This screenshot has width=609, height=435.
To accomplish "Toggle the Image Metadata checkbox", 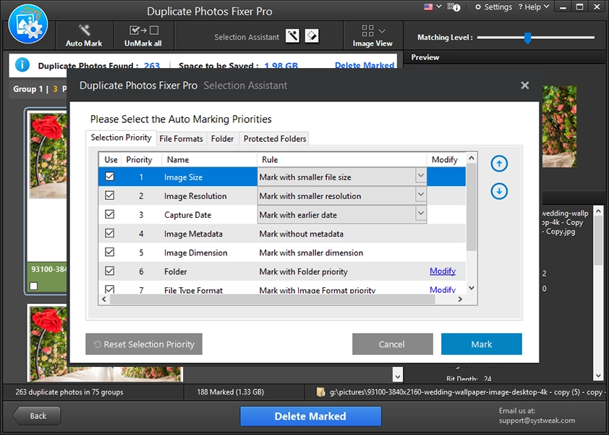I will [x=110, y=233].
